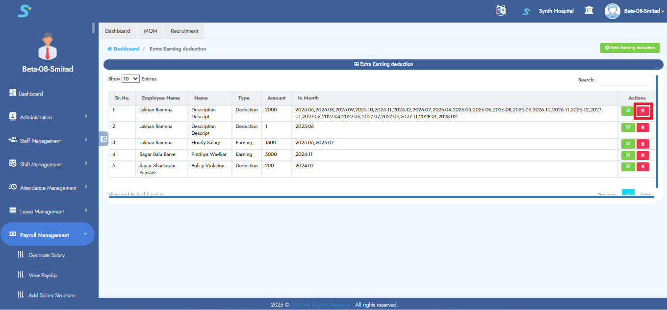Switch to the MOM tab

click(151, 31)
